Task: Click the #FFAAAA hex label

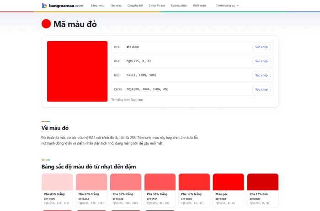Action: click(x=84, y=199)
